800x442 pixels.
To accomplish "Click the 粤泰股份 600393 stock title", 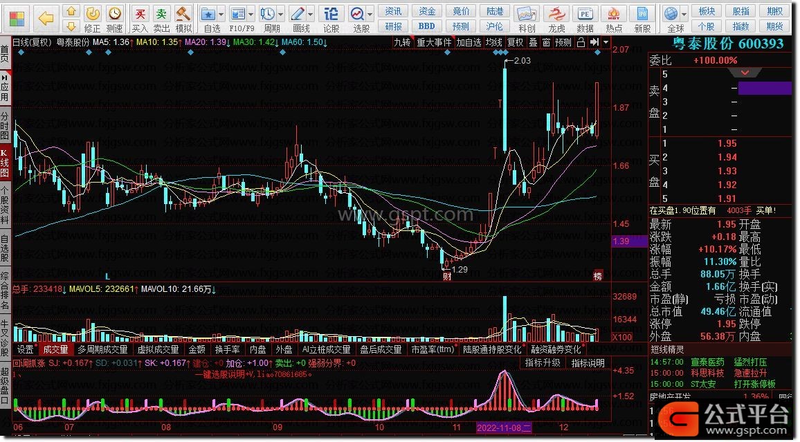I will click(727, 44).
